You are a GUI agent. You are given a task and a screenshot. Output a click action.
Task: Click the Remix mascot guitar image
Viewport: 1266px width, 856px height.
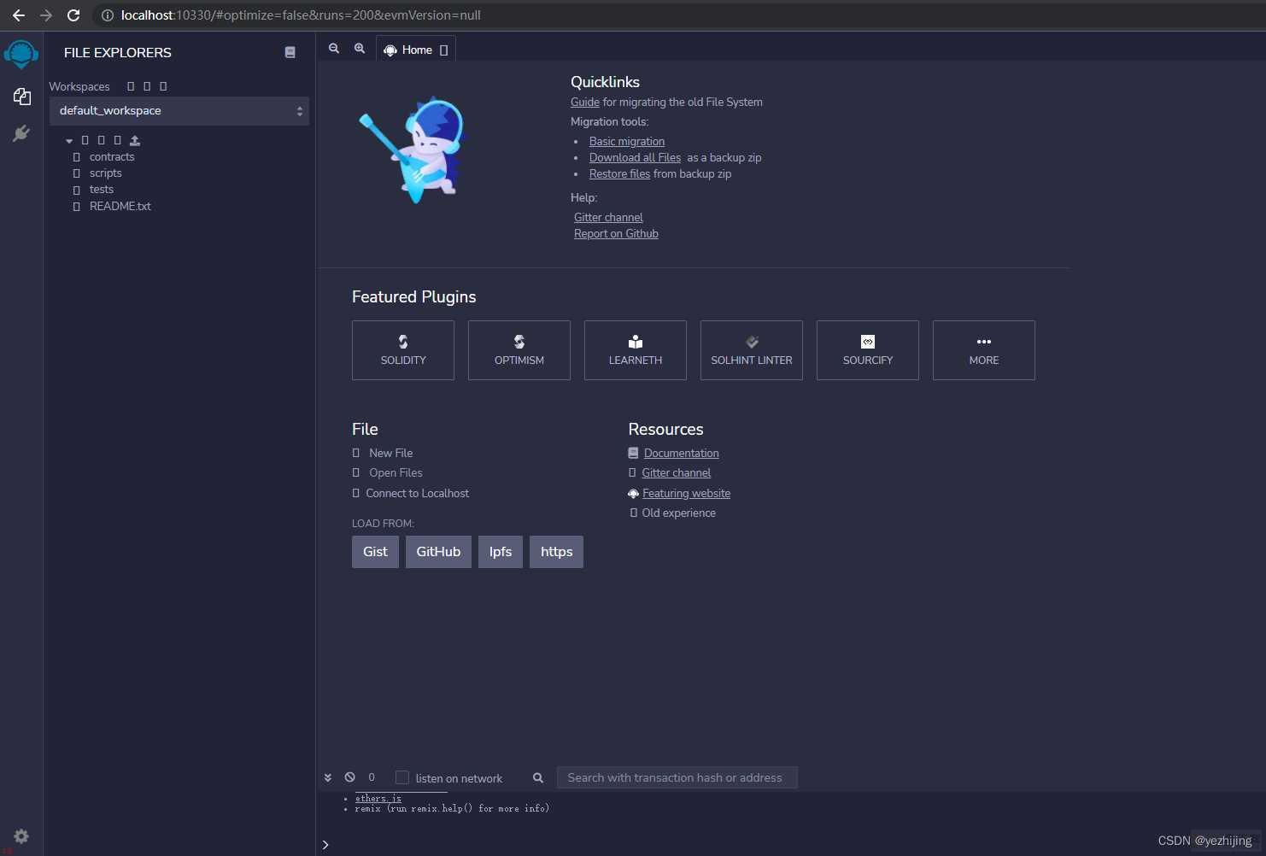coord(414,150)
